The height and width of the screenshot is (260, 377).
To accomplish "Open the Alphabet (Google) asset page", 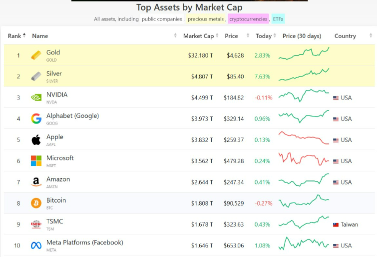I will (x=72, y=116).
